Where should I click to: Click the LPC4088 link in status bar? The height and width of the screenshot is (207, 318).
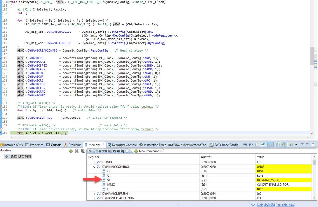click(x=269, y=205)
